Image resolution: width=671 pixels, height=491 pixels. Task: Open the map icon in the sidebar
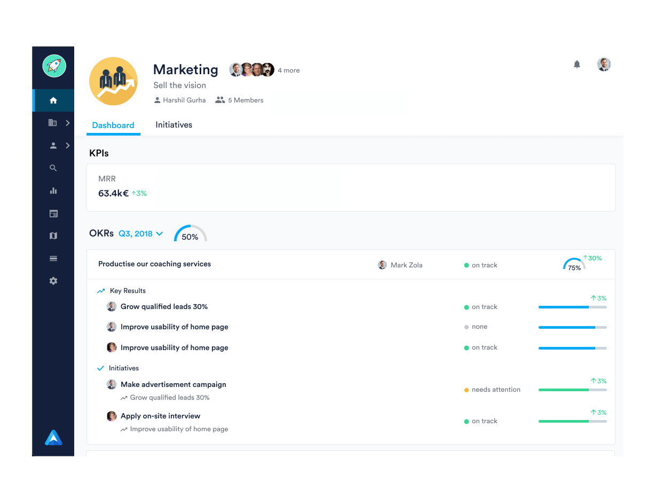tap(53, 236)
